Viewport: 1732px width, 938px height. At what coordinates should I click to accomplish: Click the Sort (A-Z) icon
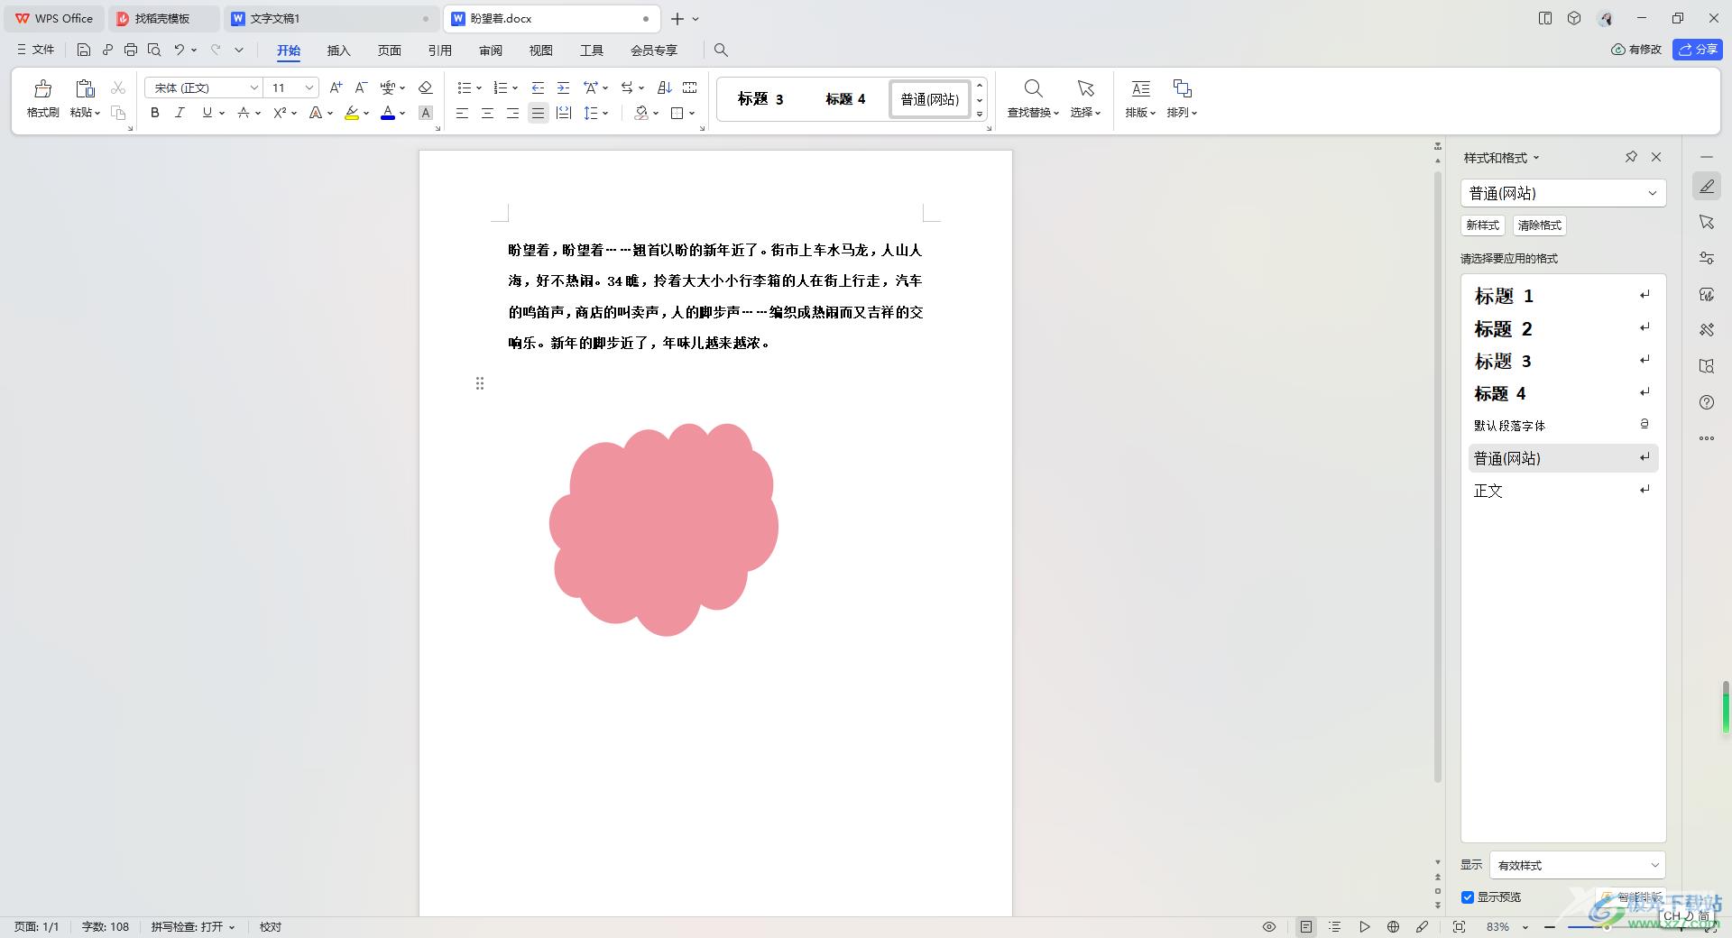coord(665,87)
